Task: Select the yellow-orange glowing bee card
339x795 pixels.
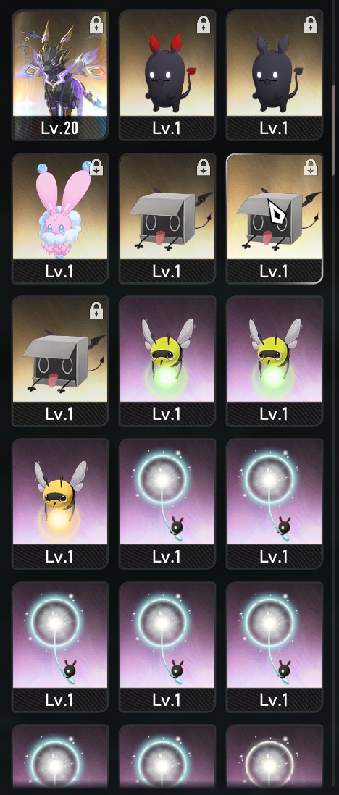Action: tap(60, 504)
